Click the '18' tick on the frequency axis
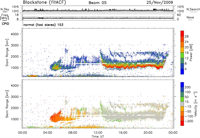This screenshot has height=138, width=200. (17, 15)
